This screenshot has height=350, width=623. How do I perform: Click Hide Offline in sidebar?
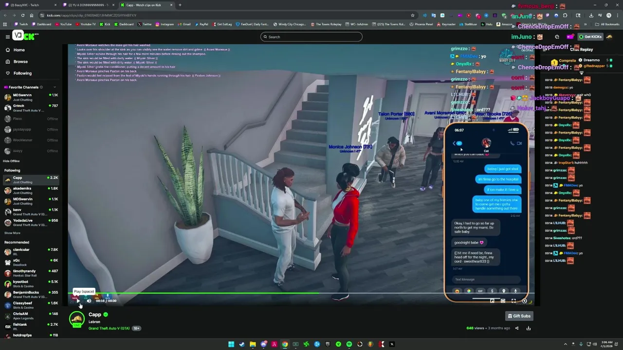pos(11,161)
